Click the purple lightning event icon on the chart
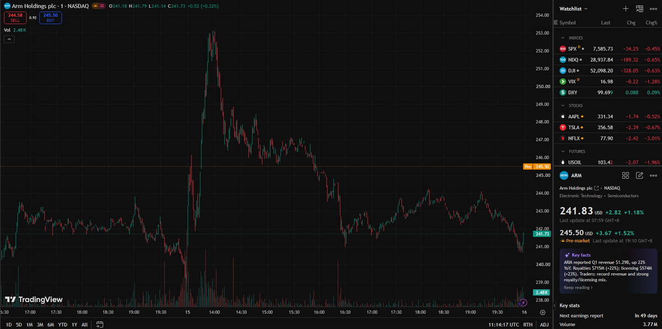This screenshot has width=662, height=329. click(x=523, y=303)
